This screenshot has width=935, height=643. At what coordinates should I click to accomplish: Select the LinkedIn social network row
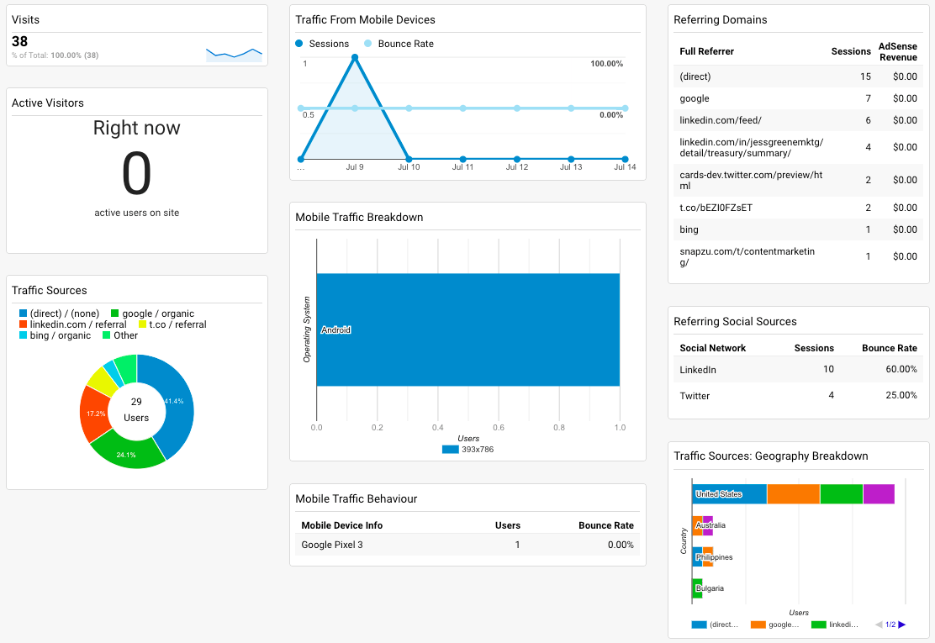(799, 370)
